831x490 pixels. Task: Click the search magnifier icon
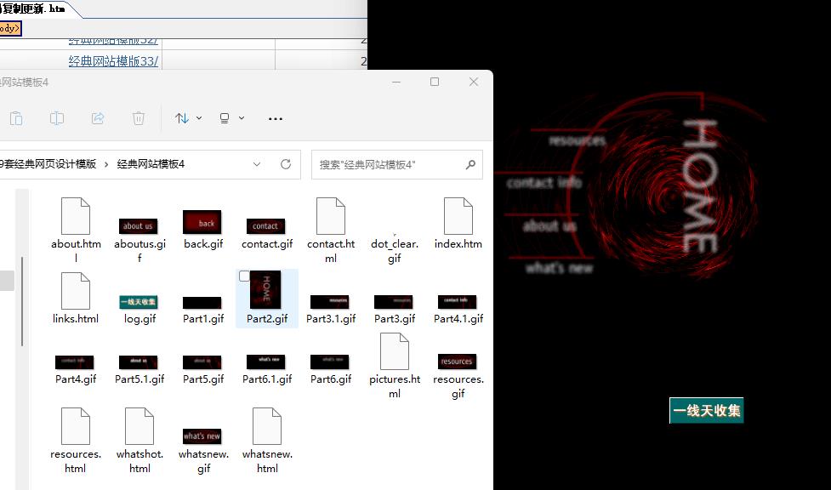tap(470, 165)
